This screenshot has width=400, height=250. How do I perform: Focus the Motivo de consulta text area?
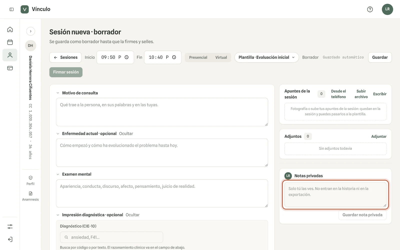(x=162, y=112)
